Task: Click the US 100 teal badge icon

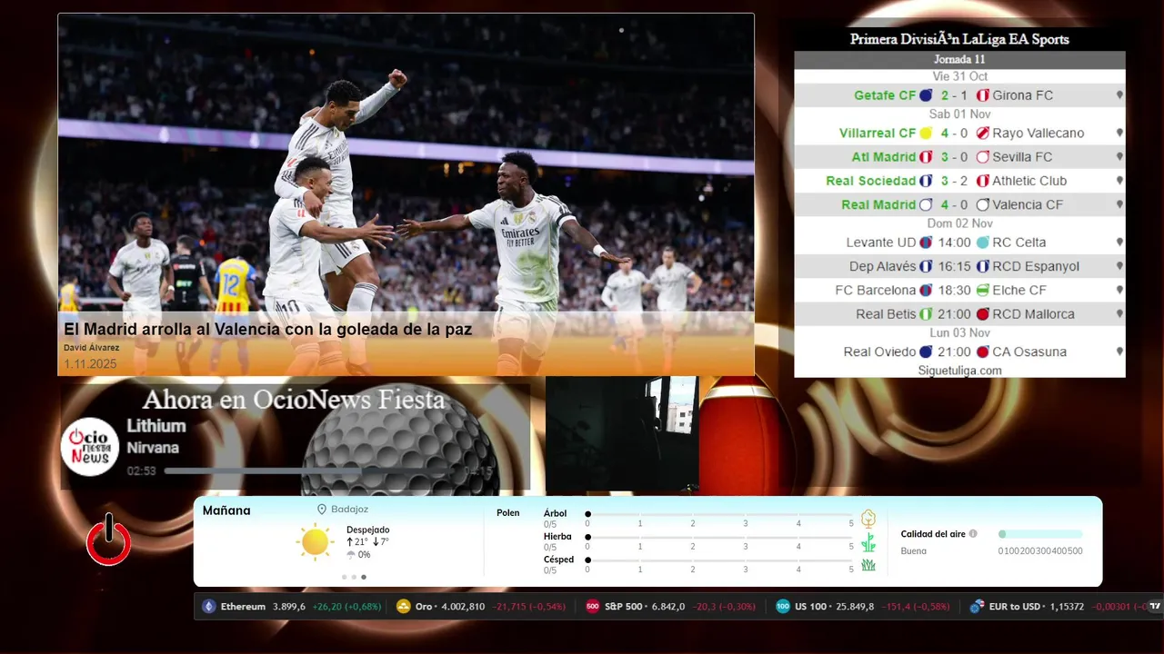Action: click(783, 607)
